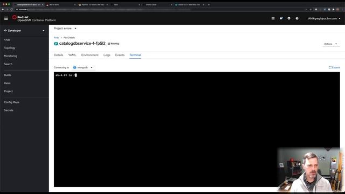Switch to the Pipeline browser tab
Screen dimensions: 345x194
click(x=93, y=5)
